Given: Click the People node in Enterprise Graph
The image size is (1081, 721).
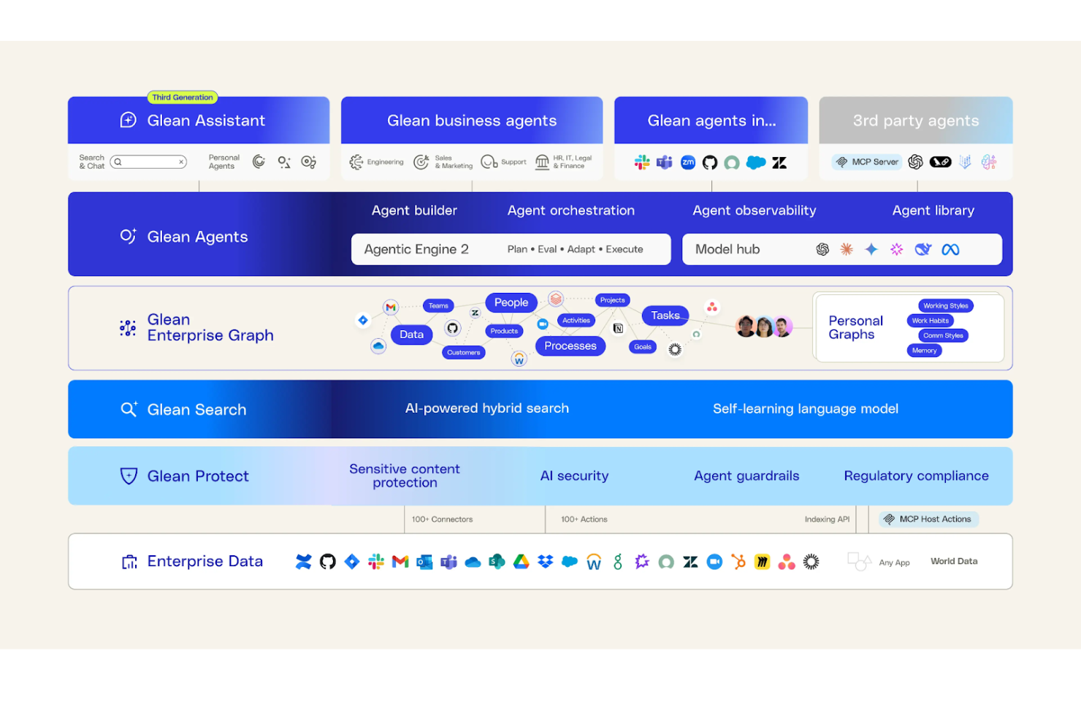Looking at the screenshot, I should click(x=511, y=302).
